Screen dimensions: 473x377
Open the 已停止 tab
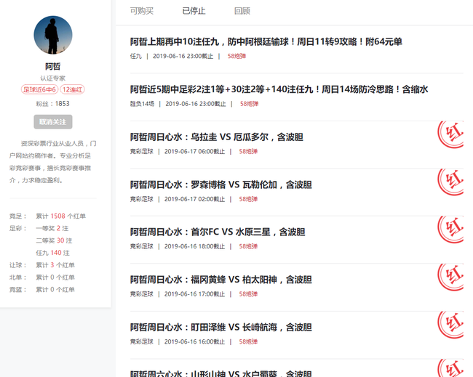click(194, 11)
